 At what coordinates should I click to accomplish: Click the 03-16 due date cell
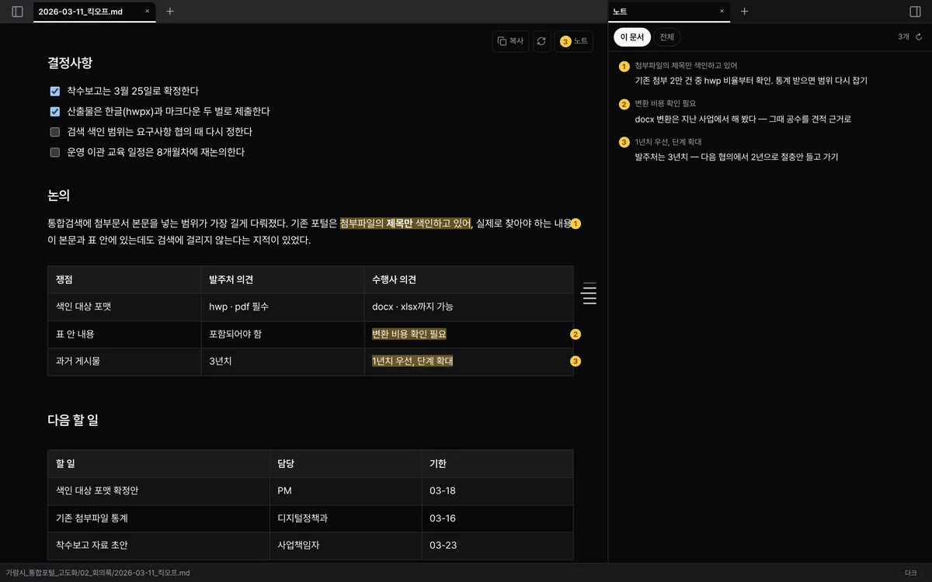point(497,518)
